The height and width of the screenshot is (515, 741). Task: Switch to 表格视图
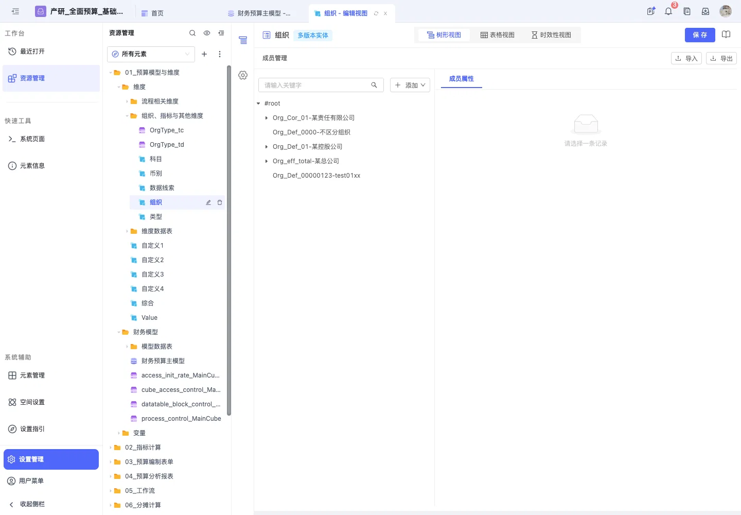click(x=498, y=35)
